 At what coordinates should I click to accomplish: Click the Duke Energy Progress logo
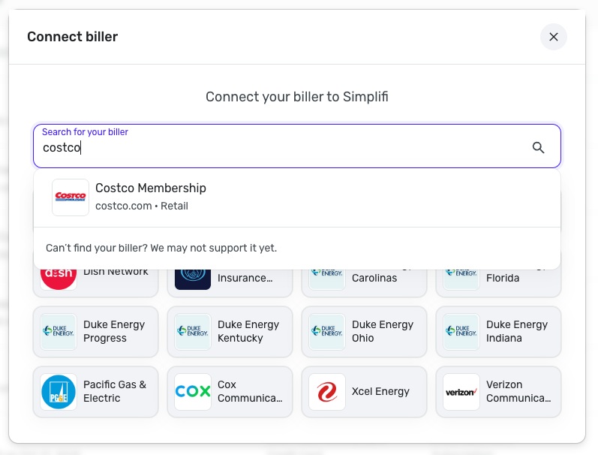pyautogui.click(x=59, y=332)
